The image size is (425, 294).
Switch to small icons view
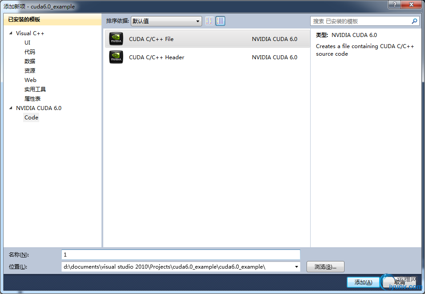coord(209,21)
